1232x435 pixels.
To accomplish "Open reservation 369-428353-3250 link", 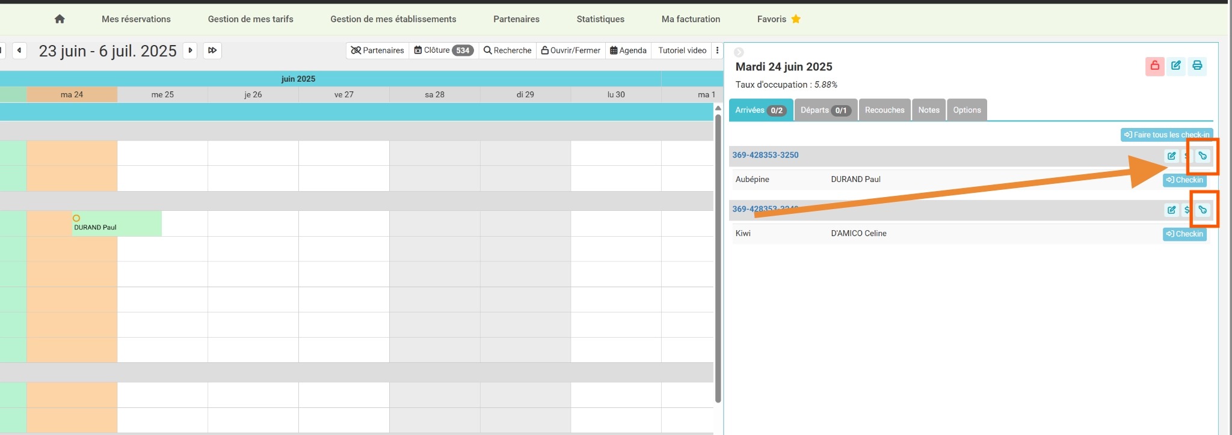I will coord(765,155).
